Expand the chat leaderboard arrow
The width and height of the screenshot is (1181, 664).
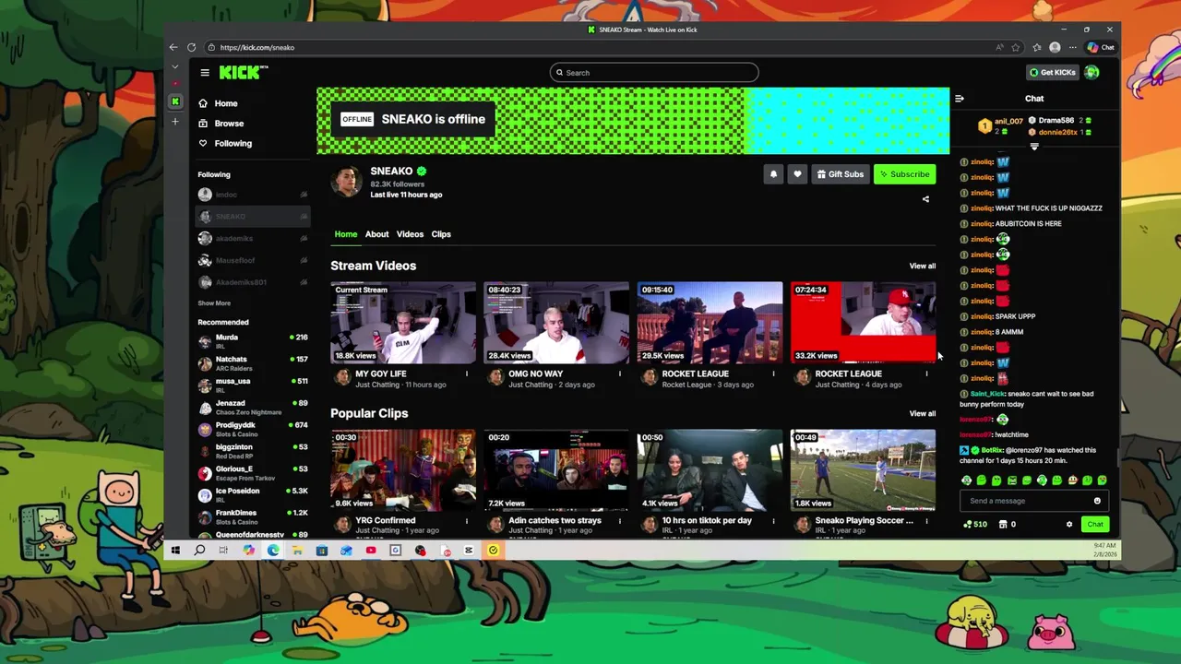point(1034,147)
